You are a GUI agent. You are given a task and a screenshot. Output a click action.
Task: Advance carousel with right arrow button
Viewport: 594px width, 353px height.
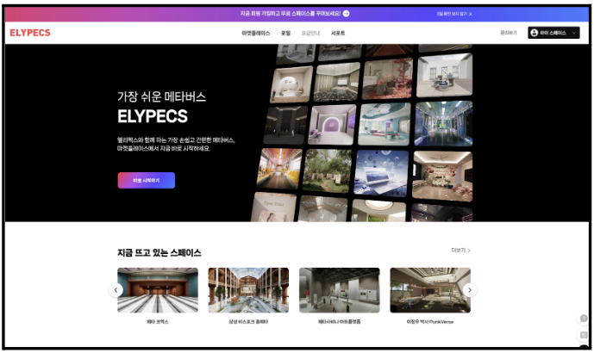(470, 290)
